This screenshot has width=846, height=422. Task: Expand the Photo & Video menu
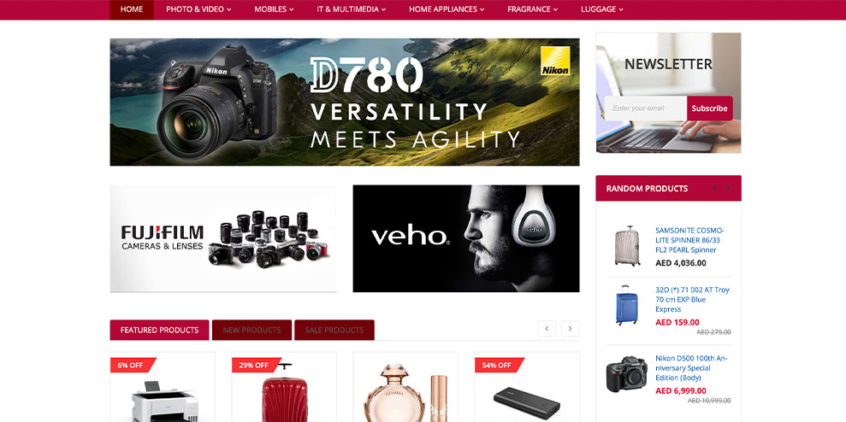(198, 9)
